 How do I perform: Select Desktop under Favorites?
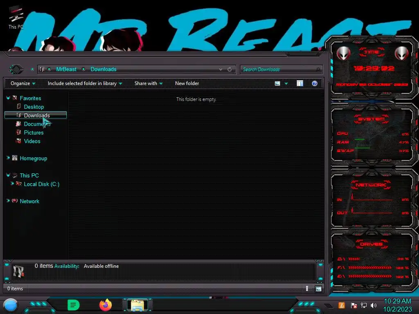(x=34, y=107)
